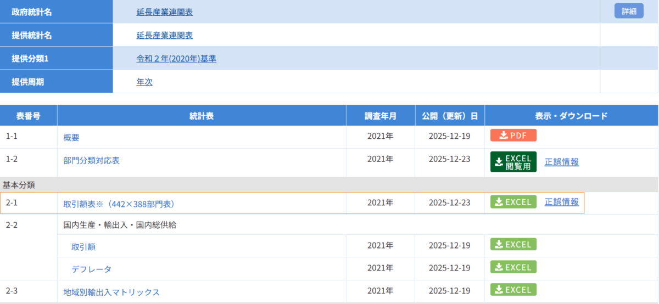Screen dimensions: 659x304
Task: Download the 概要 PDF file
Action: coord(513,136)
